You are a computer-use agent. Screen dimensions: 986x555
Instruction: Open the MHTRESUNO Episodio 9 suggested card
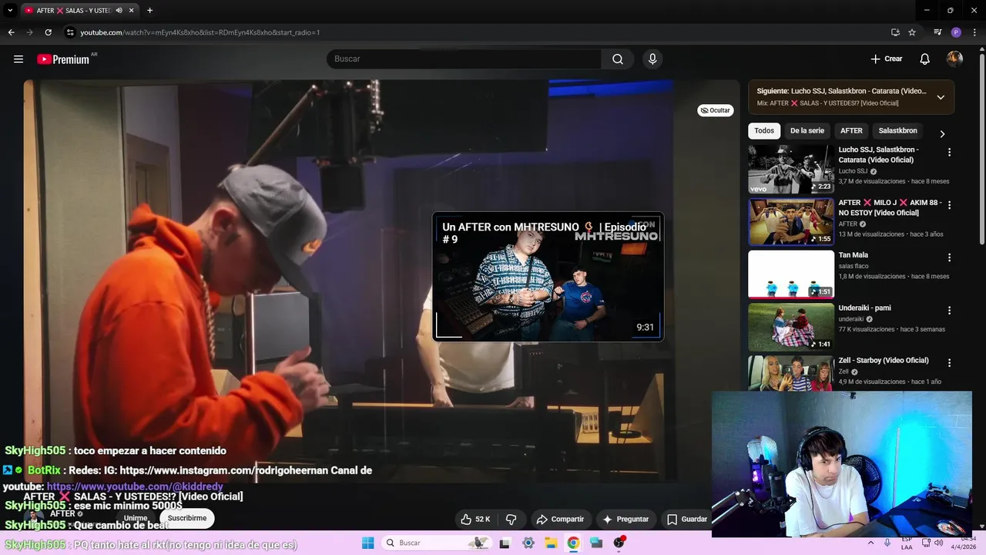pos(548,277)
